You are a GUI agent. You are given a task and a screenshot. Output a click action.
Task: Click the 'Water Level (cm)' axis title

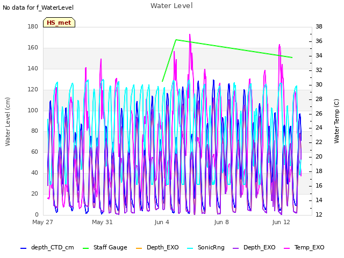point(8,121)
